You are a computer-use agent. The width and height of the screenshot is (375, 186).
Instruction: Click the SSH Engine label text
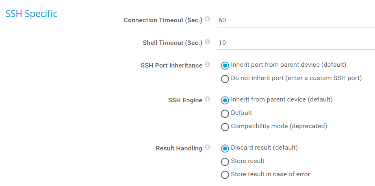pos(185,100)
